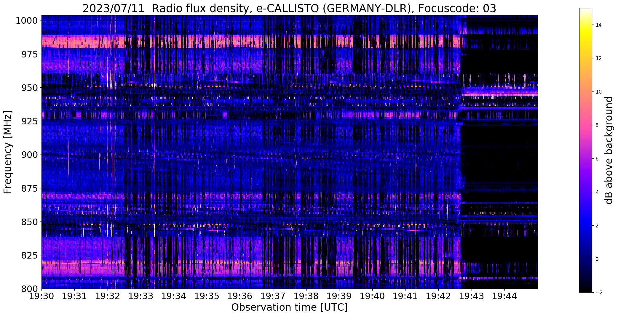The width and height of the screenshot is (618, 316).
Task: Click the blue region of the colorbar near 2 dB
Action: [585, 226]
